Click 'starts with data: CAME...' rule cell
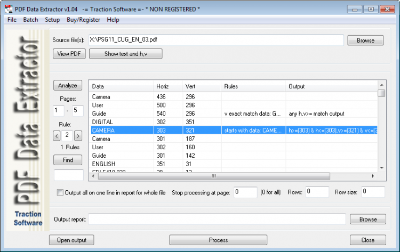 coord(253,131)
